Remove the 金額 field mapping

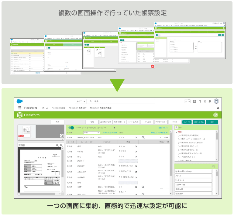(x=136, y=187)
